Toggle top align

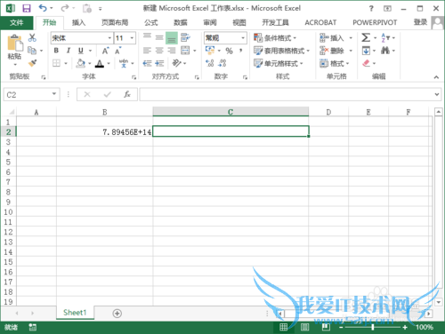[x=147, y=37]
